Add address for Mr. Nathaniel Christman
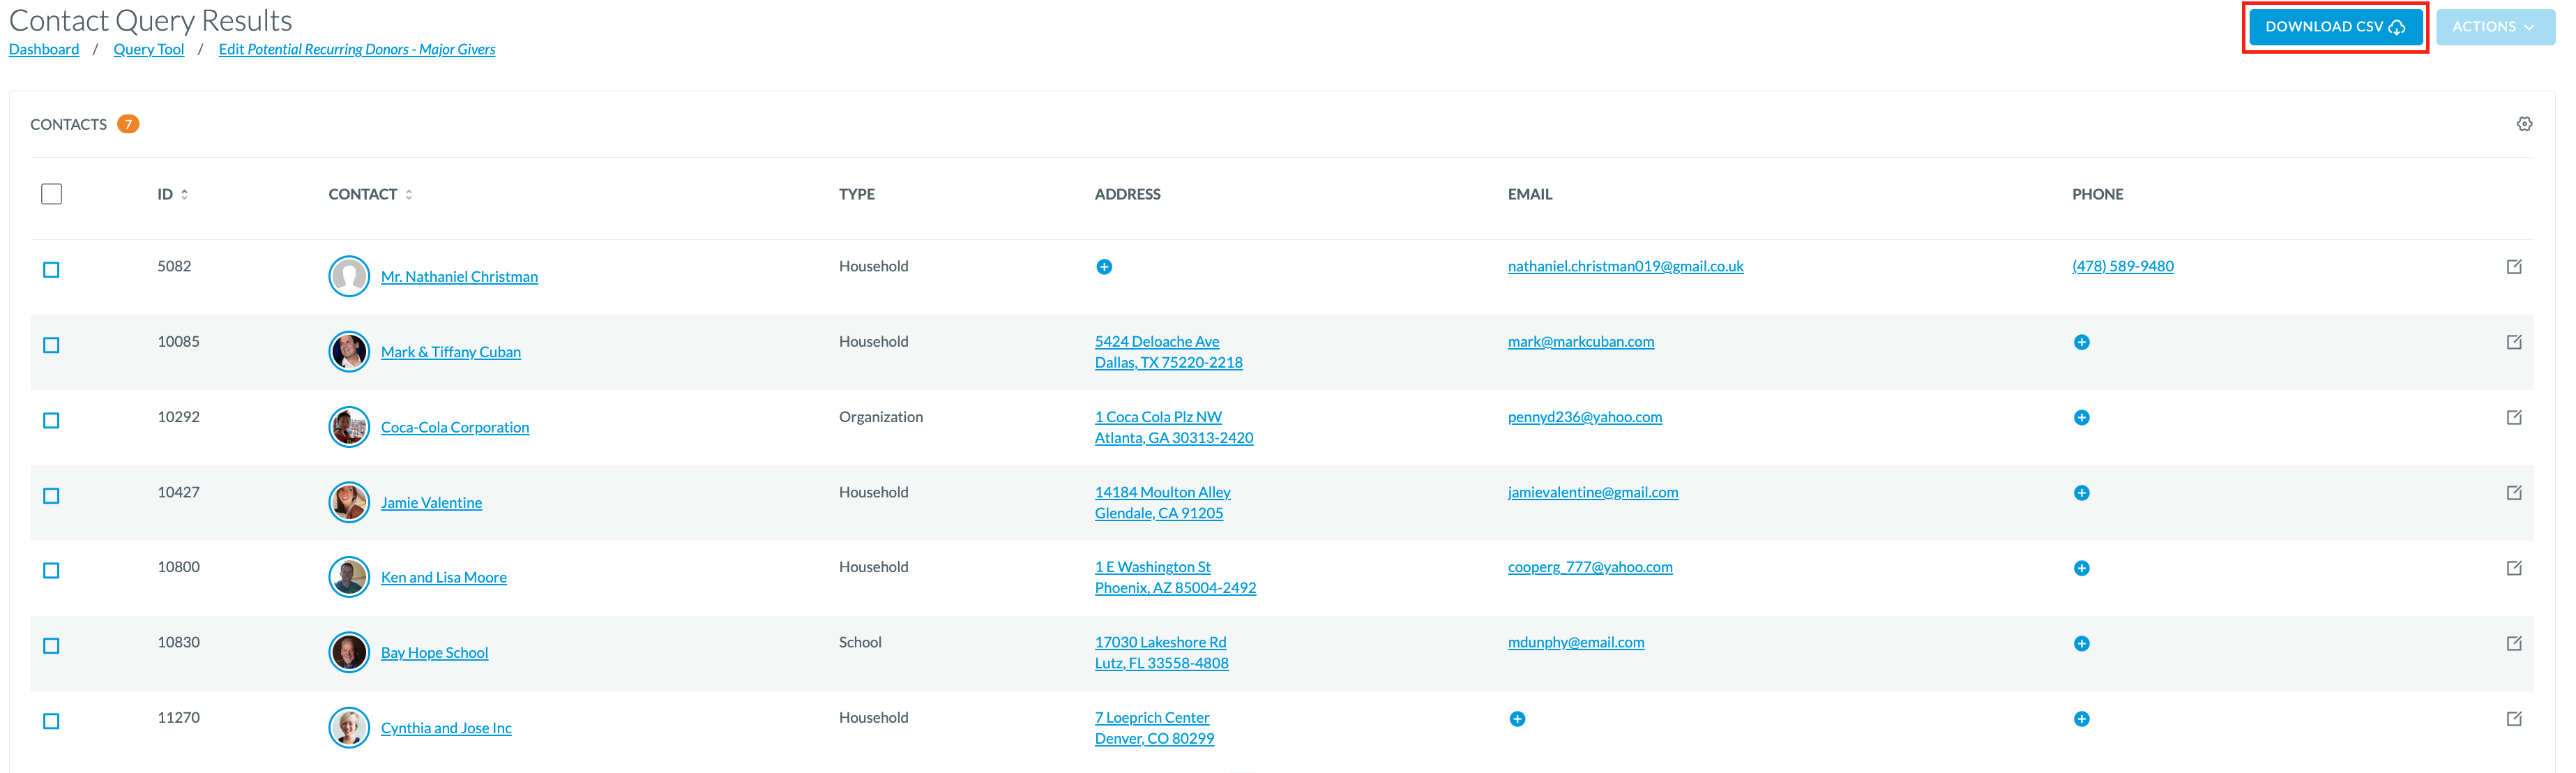 1104,267
